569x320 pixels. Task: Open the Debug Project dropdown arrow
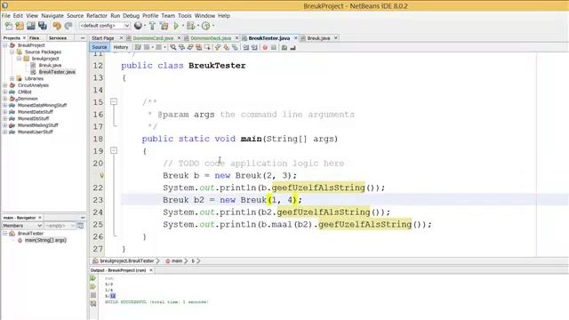(197, 26)
